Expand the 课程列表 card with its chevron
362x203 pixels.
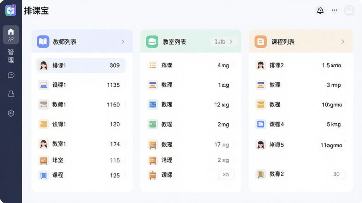[x=343, y=42]
